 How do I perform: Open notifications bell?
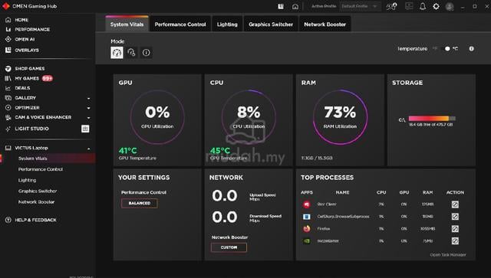[423, 6]
